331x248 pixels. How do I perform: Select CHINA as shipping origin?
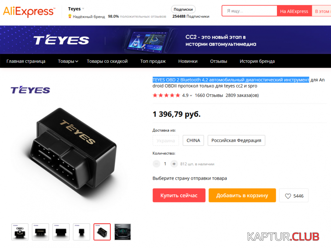tap(193, 140)
